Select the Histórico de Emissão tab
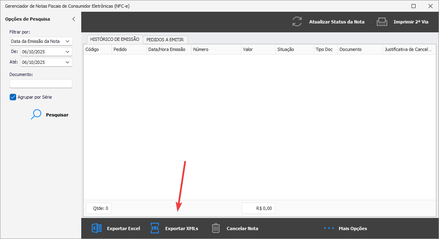The image size is (439, 239). 114,39
